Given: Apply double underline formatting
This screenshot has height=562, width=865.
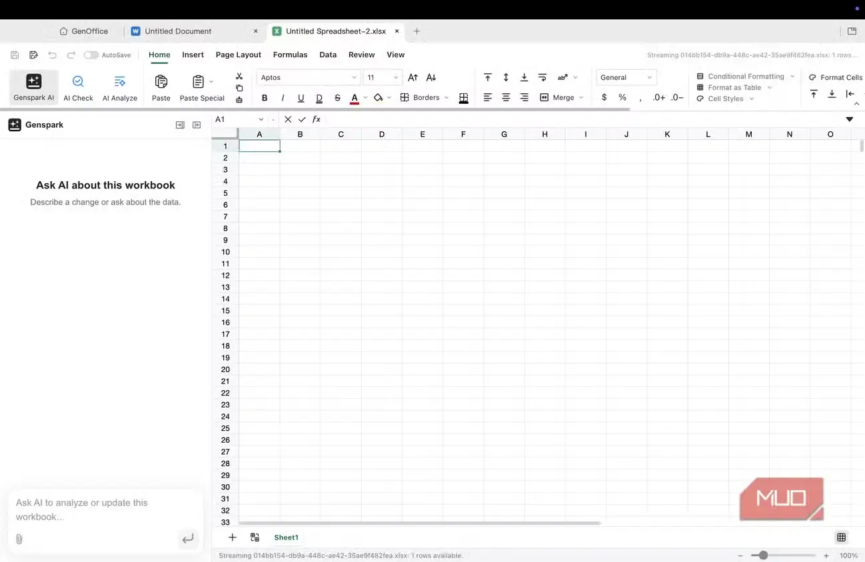Looking at the screenshot, I should tap(319, 97).
